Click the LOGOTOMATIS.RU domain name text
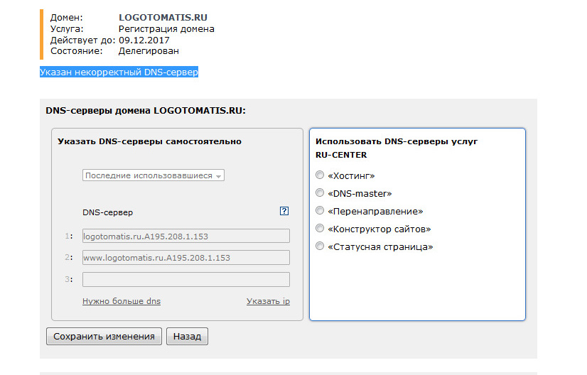Viewport: 587px width, 375px height. click(x=163, y=18)
